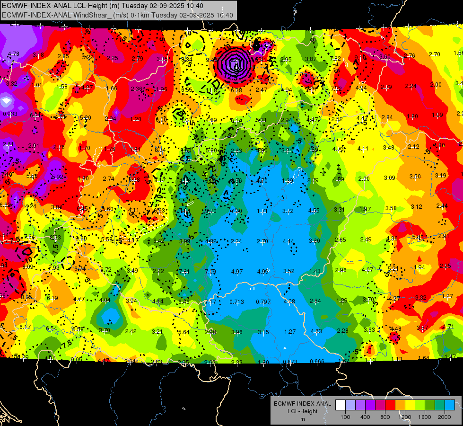Click 'LCL-Height' text in the legend box
The width and height of the screenshot is (463, 426).
[x=302, y=411]
